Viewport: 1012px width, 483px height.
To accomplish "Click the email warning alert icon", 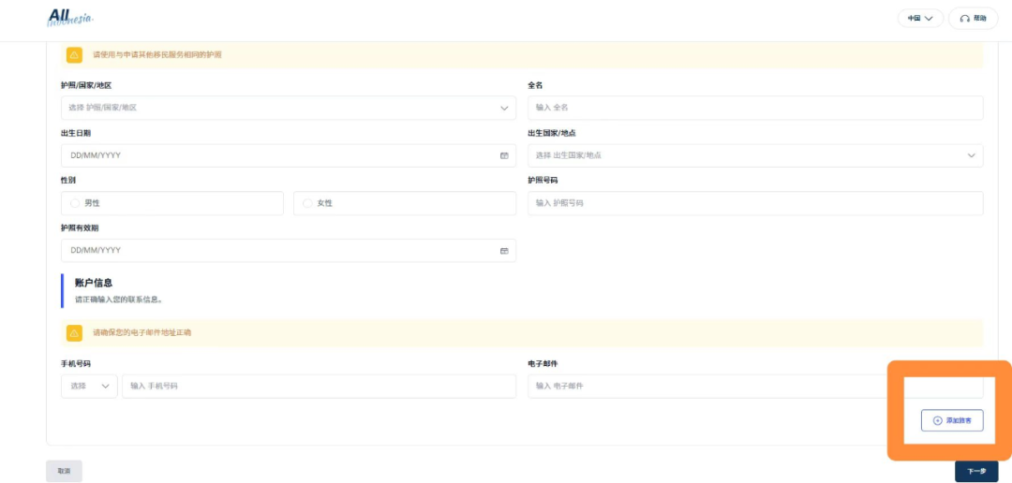I will pyautogui.click(x=74, y=332).
